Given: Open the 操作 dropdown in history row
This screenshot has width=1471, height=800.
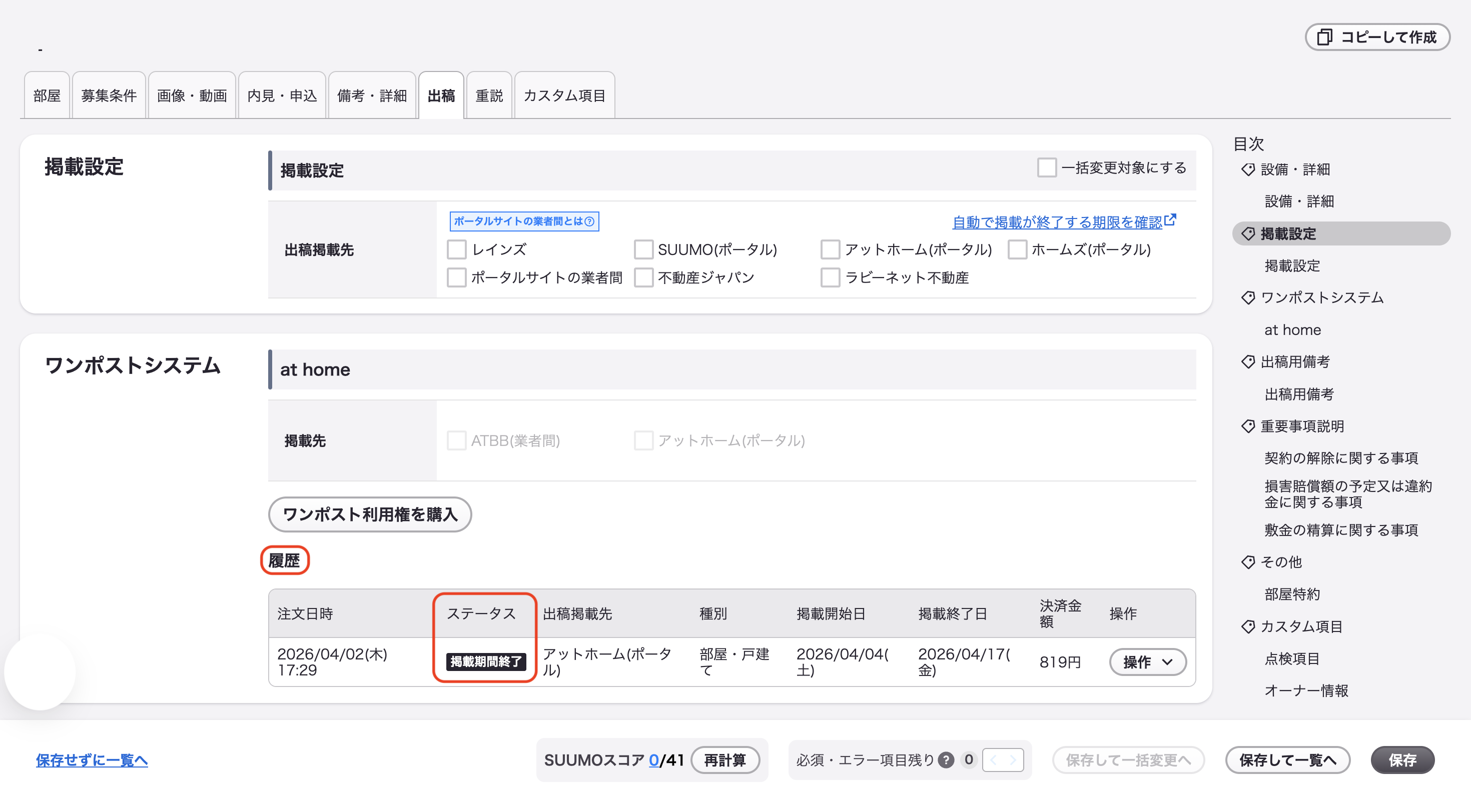Looking at the screenshot, I should click(x=1147, y=662).
